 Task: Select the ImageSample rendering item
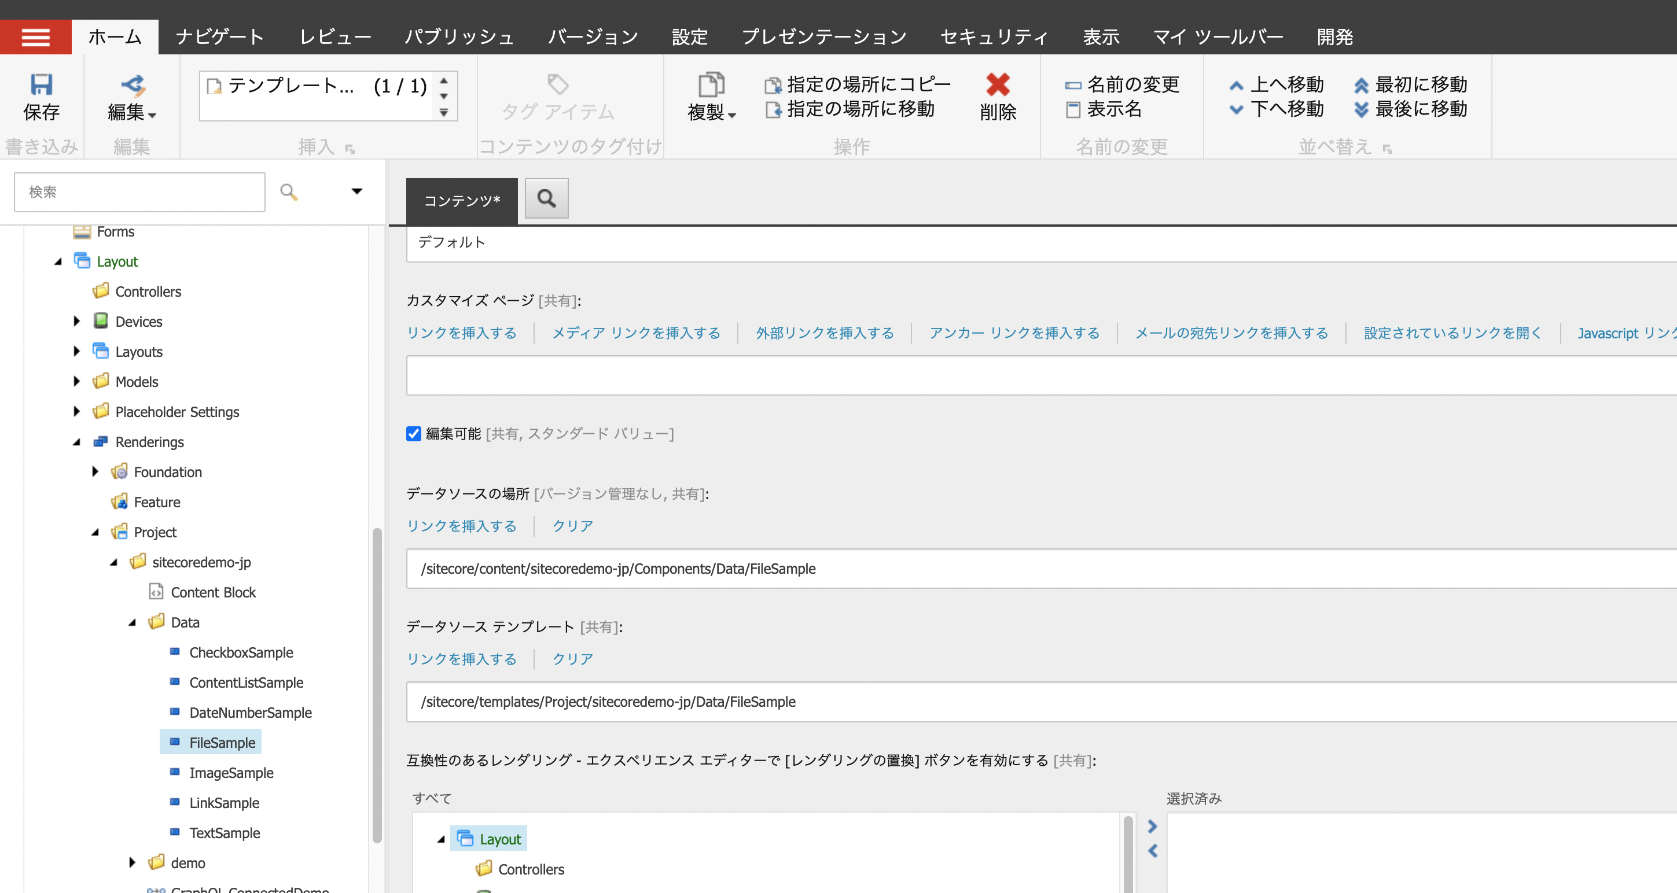(231, 773)
